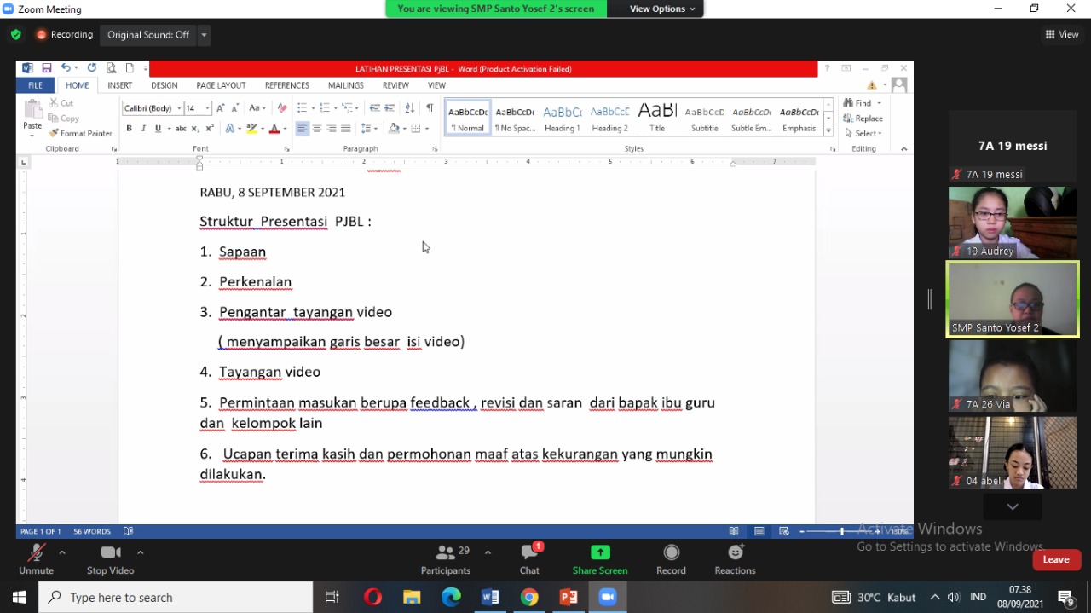Expand the line spacing dropdown
The image size is (1091, 613).
(375, 129)
